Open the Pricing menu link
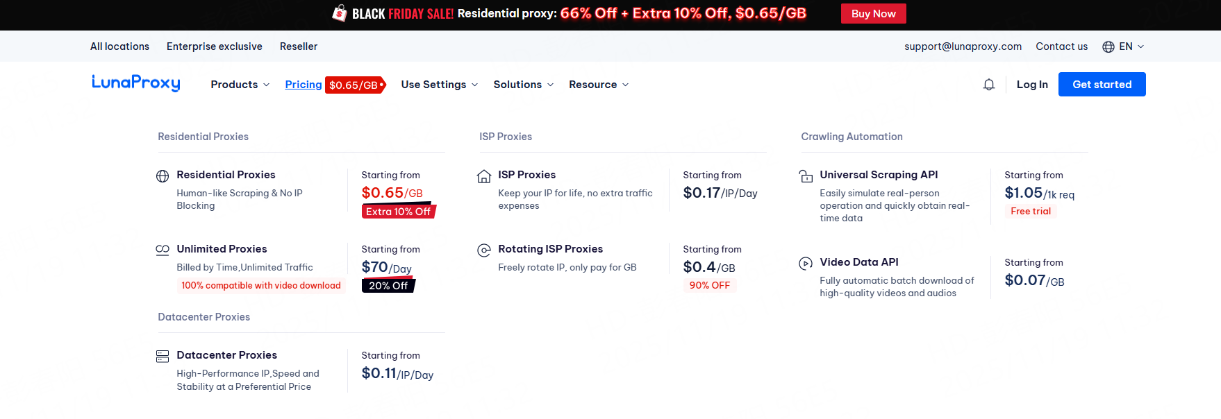 pyautogui.click(x=304, y=85)
